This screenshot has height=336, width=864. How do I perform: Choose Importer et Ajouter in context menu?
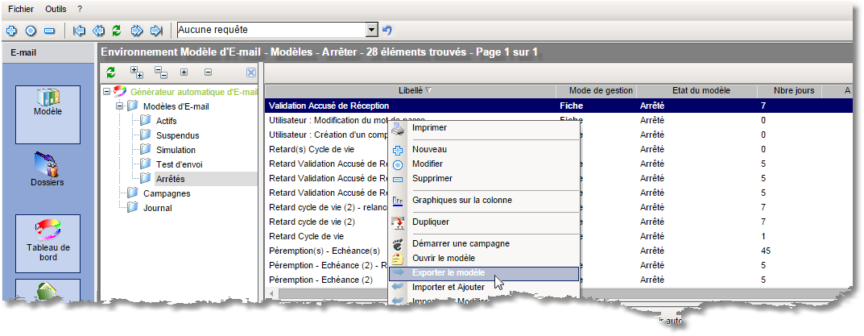[485, 287]
